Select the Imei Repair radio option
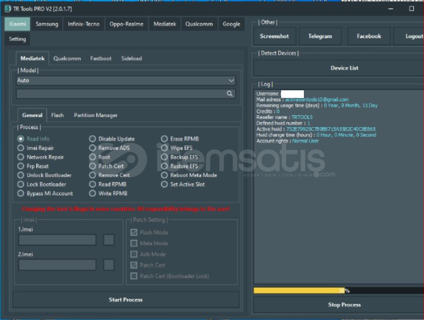Viewport: 424px width, 320px height. tap(21, 148)
